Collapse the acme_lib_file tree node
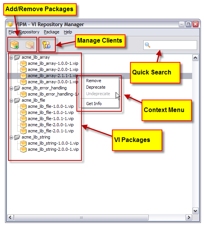Viewport: 204px width, 226px height. click(x=11, y=101)
